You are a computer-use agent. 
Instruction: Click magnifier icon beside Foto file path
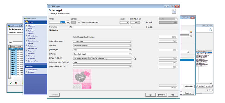click(x=135, y=59)
